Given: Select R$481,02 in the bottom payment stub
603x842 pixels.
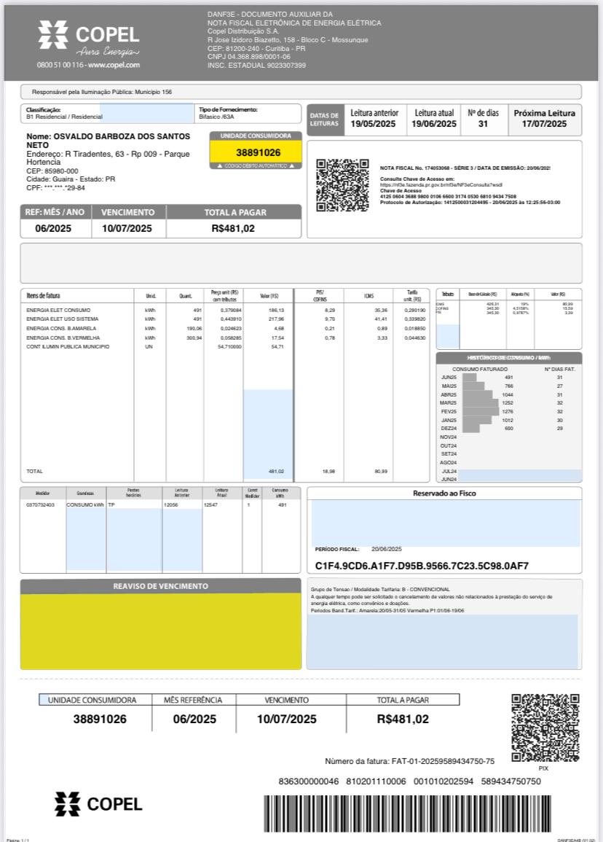Looking at the screenshot, I should coord(402,719).
